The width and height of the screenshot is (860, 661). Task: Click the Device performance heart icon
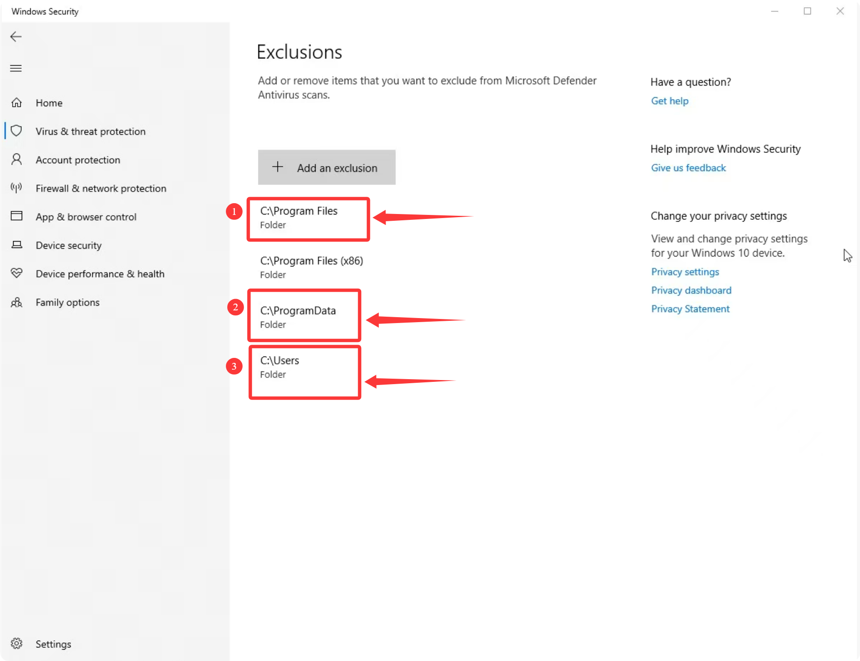coord(17,273)
